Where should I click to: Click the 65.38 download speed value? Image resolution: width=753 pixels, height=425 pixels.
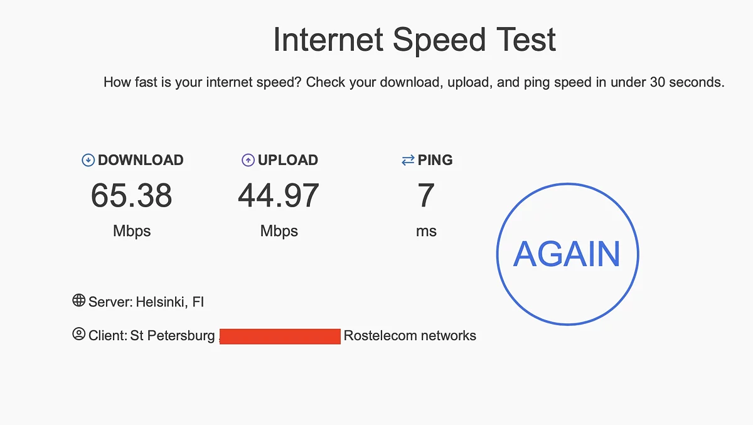point(132,195)
